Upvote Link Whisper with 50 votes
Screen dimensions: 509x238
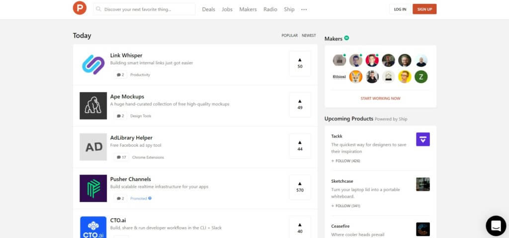click(300, 63)
